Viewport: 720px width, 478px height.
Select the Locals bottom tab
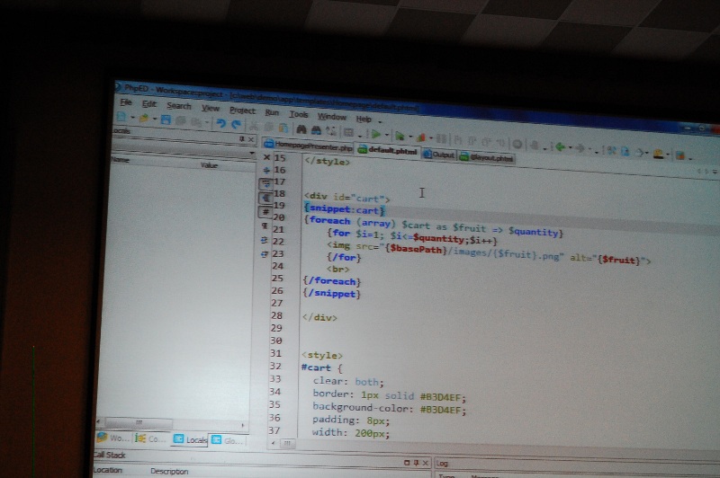(190, 439)
